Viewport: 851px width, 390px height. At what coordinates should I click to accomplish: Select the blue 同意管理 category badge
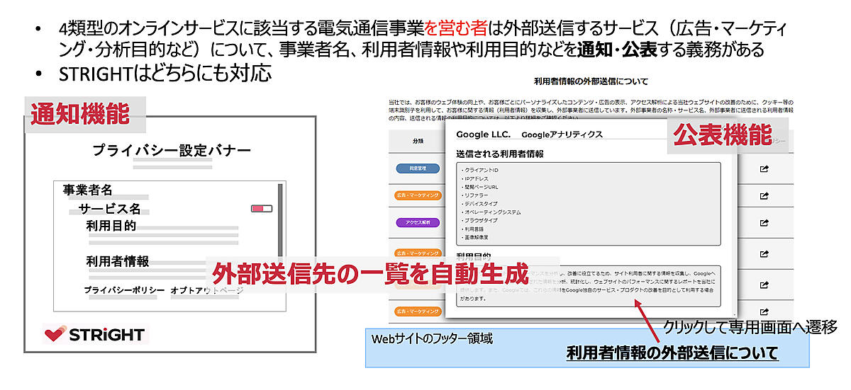pyautogui.click(x=418, y=169)
